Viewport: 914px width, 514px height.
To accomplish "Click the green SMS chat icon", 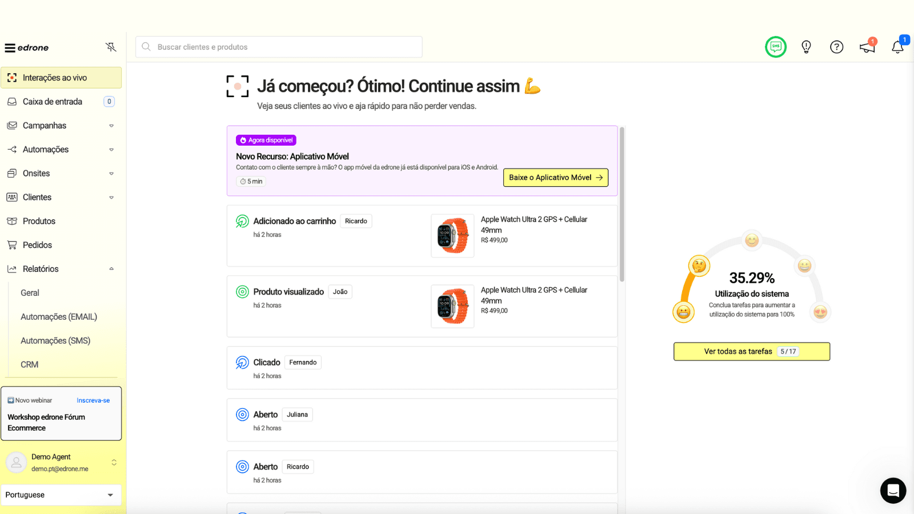I will click(775, 47).
